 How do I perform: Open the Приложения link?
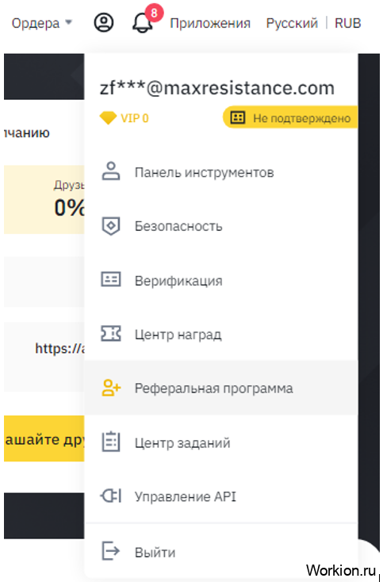210,23
